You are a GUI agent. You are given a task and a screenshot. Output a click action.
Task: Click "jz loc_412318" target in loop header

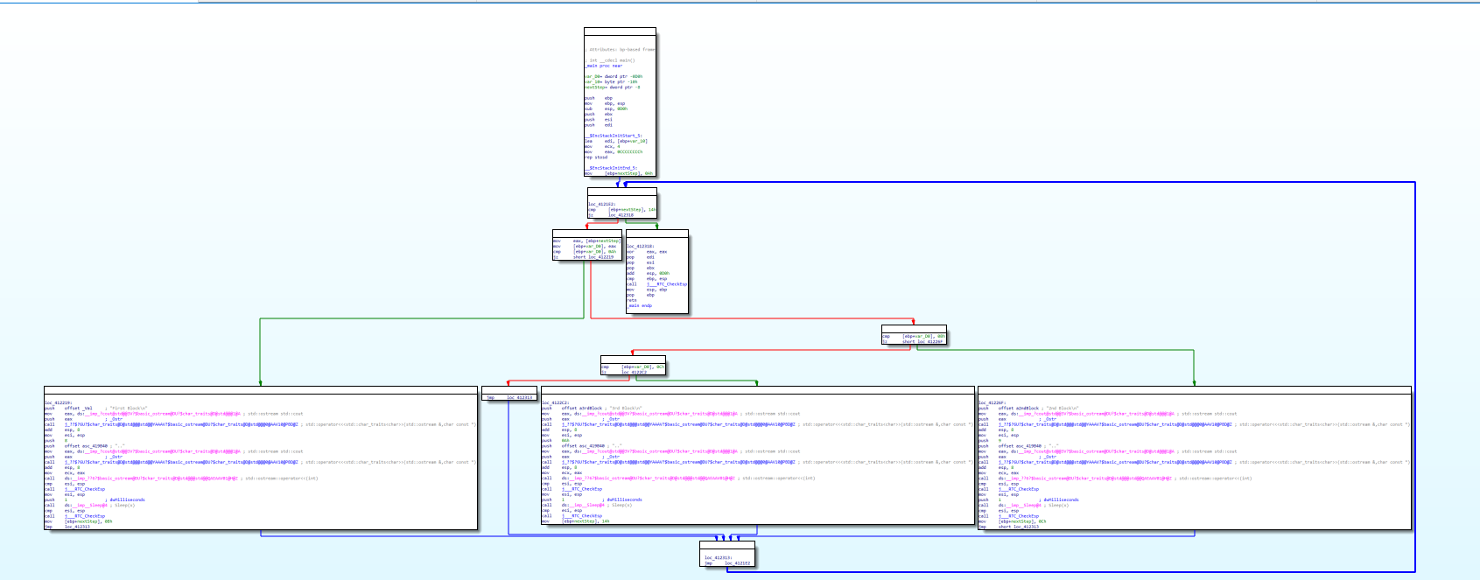coord(644,214)
